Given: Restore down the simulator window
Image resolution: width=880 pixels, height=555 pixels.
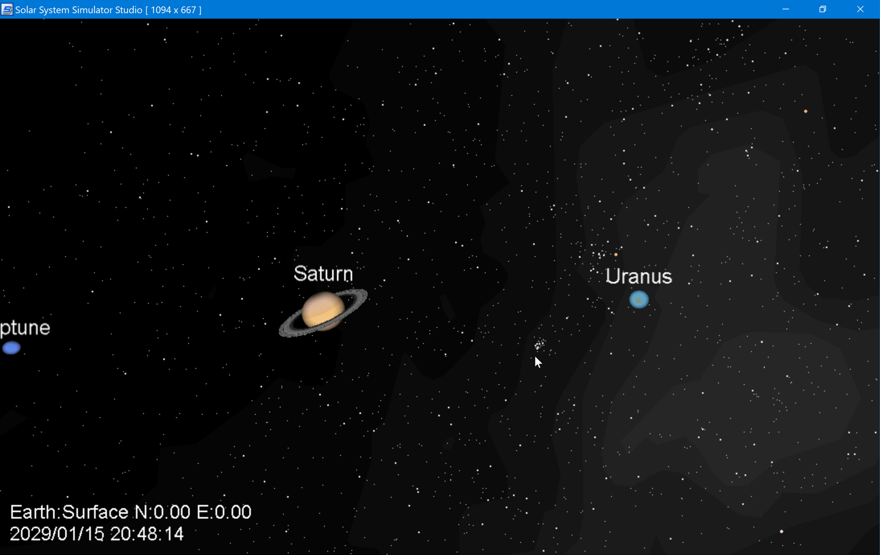Looking at the screenshot, I should coord(822,9).
